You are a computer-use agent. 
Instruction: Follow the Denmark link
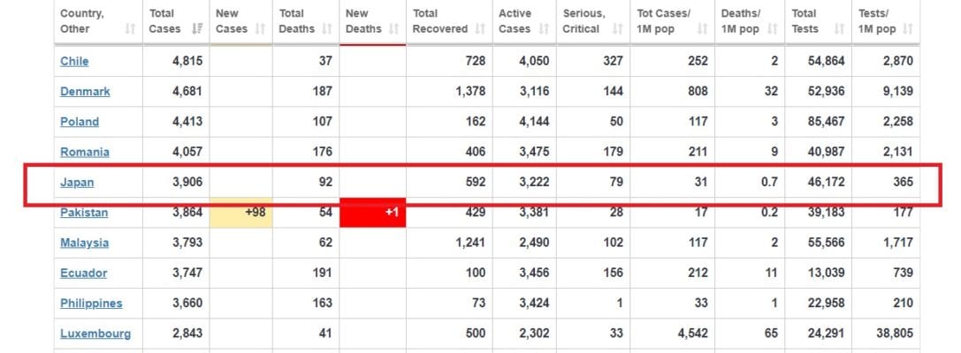click(x=85, y=91)
